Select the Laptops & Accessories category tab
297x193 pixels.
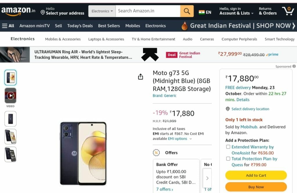[x=106, y=39]
